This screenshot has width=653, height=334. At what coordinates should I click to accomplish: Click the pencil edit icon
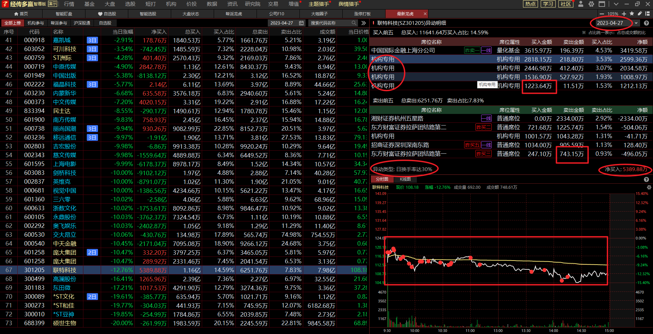(x=640, y=14)
